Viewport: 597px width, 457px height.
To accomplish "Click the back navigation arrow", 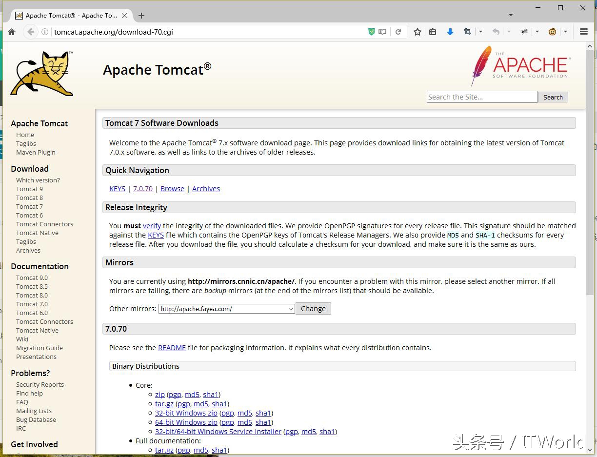I will click(31, 32).
